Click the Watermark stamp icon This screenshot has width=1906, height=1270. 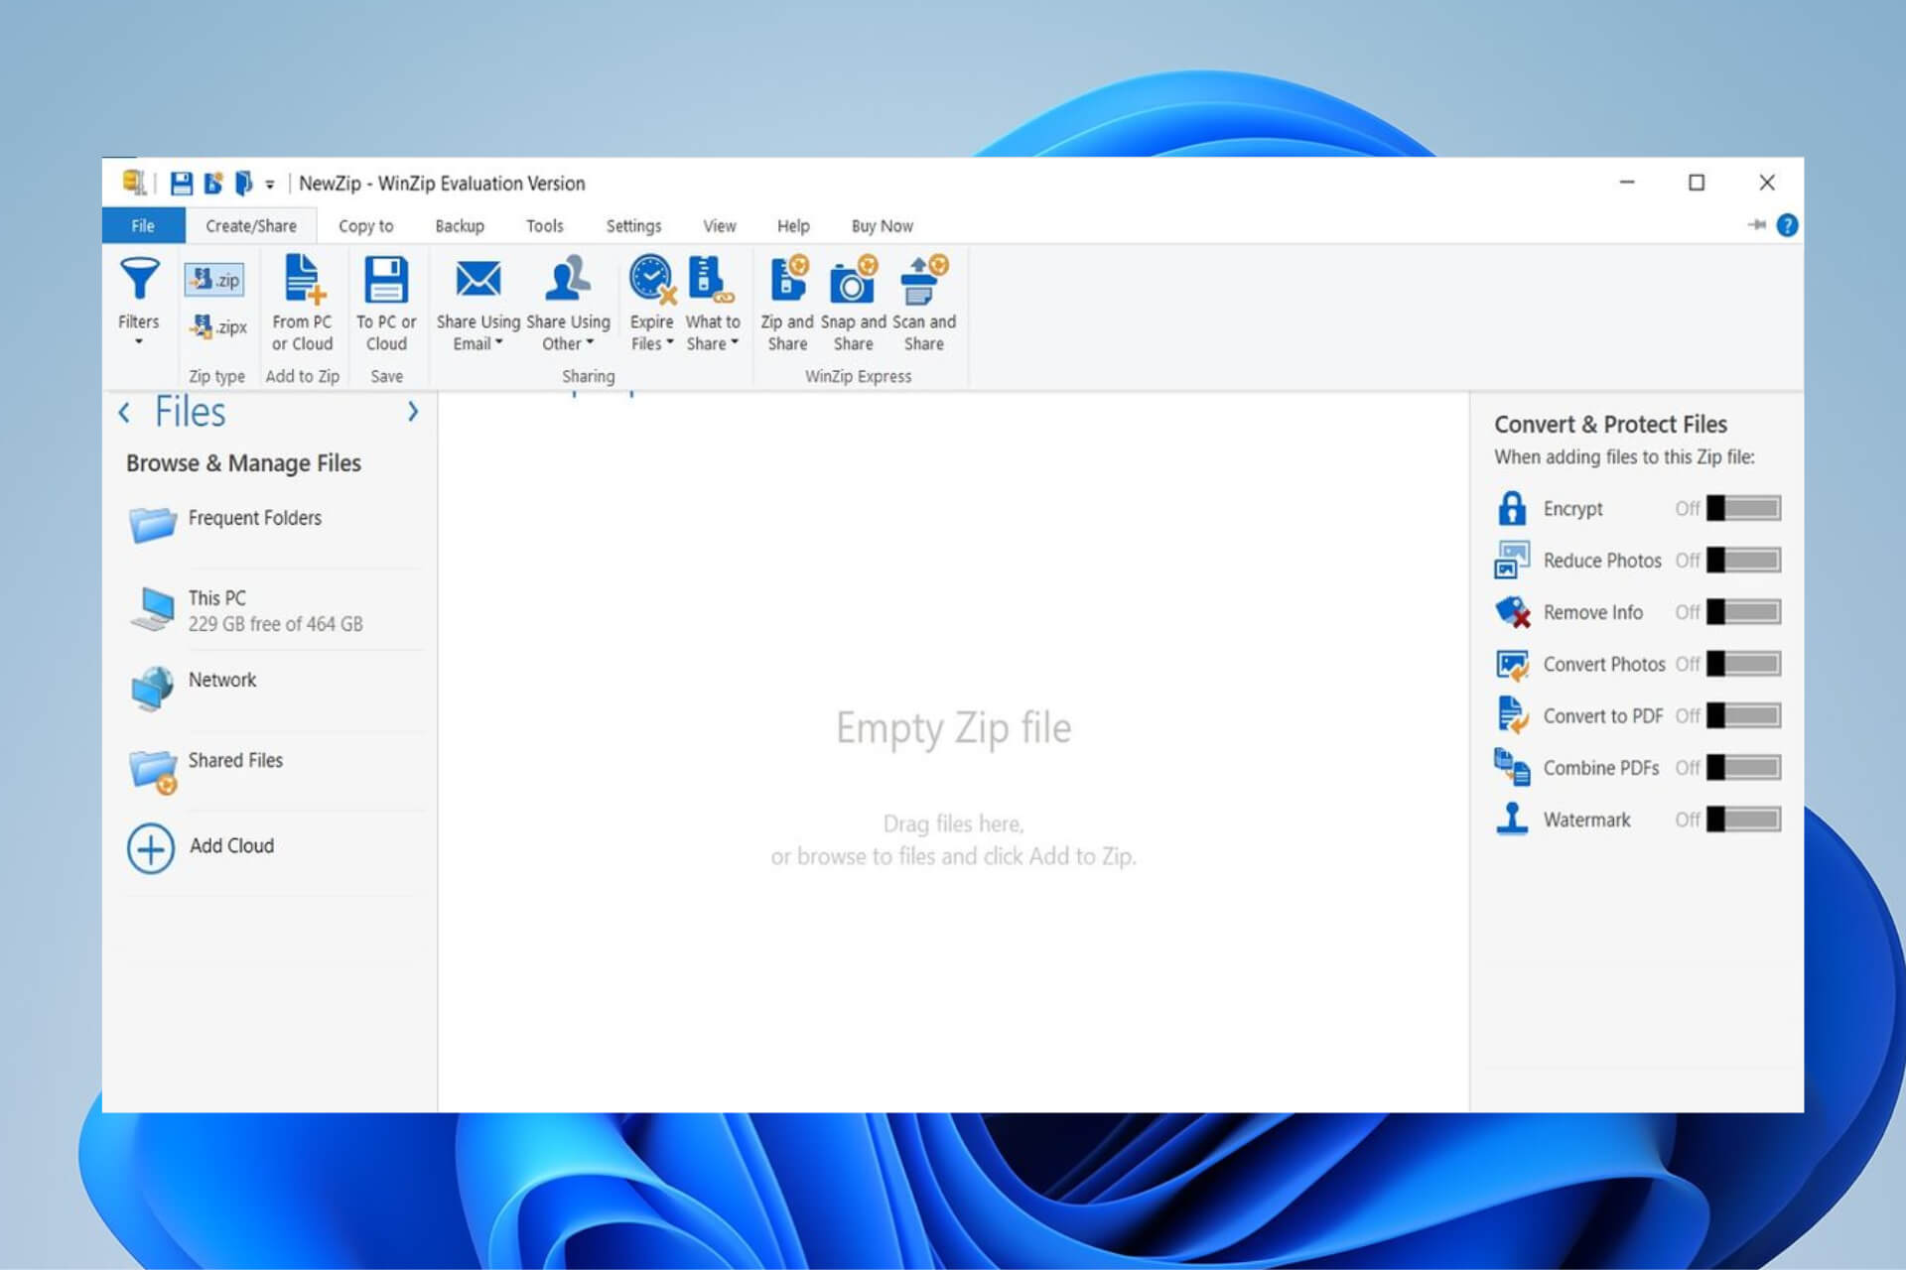[x=1512, y=820]
